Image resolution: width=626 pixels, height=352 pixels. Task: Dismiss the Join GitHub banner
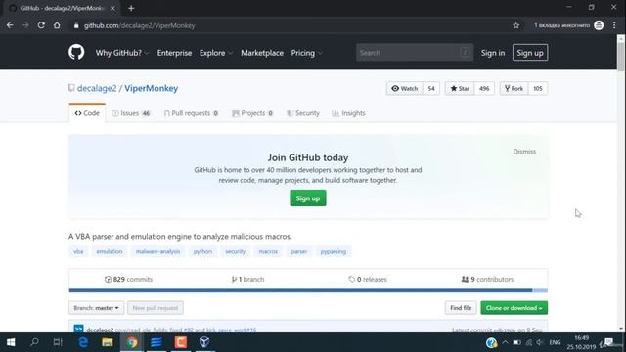pos(524,152)
